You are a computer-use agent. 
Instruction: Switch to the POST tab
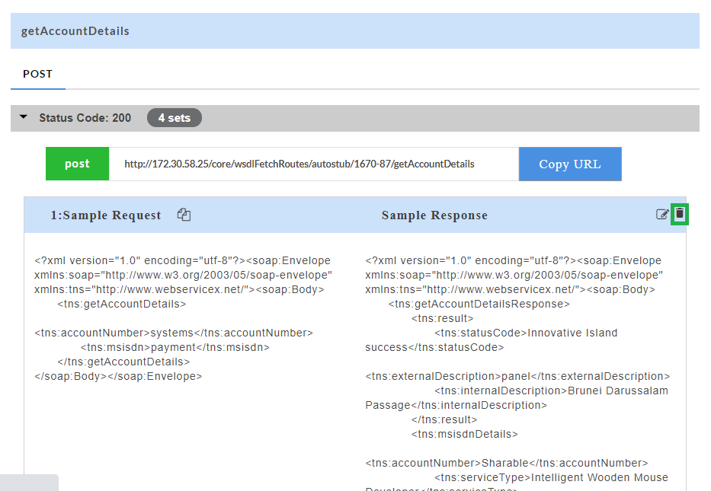tap(37, 74)
